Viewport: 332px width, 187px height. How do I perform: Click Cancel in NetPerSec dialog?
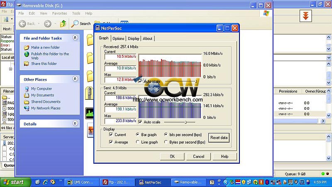(199, 157)
